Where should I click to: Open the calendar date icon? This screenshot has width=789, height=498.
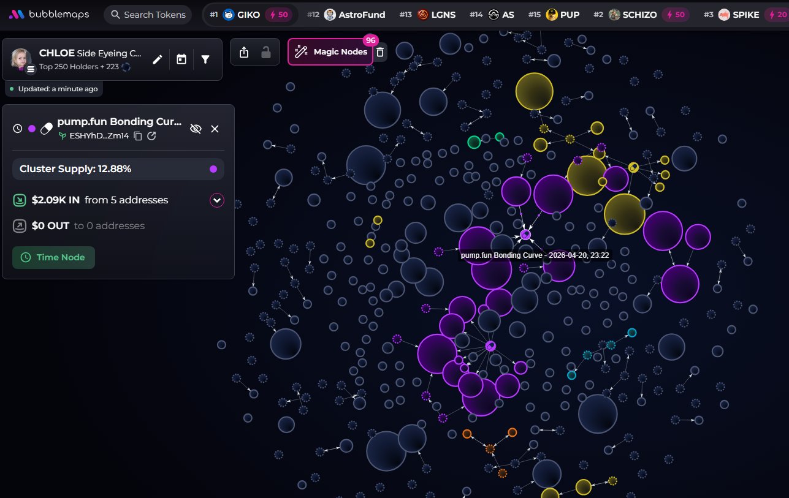pyautogui.click(x=181, y=59)
